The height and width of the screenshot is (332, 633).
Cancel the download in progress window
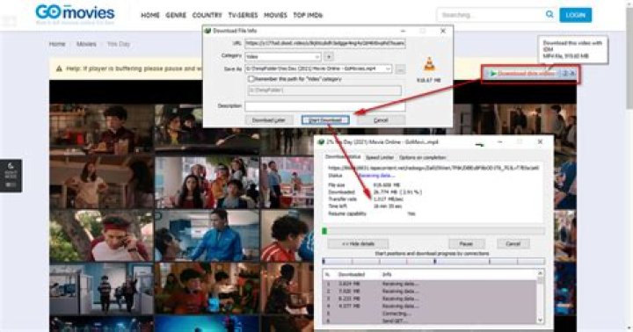513,243
